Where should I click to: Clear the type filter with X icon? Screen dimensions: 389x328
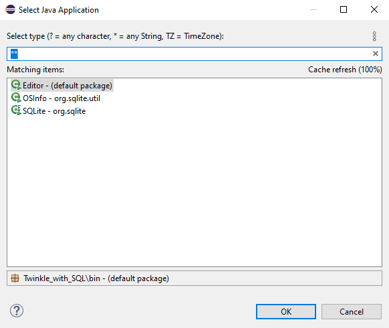376,54
